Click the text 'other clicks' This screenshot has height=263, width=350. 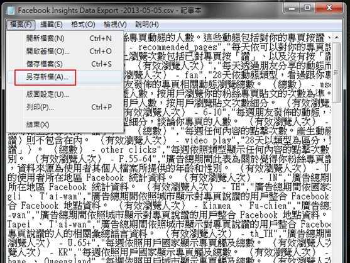tap(129, 150)
